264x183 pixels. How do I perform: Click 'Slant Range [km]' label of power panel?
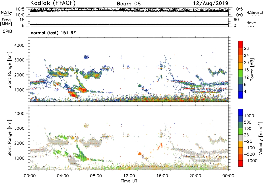tap(9, 70)
